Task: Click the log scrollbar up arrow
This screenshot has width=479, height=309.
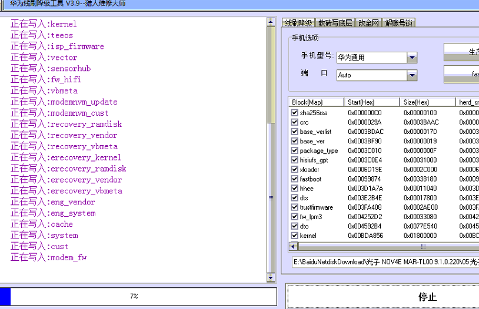Action: [271, 22]
